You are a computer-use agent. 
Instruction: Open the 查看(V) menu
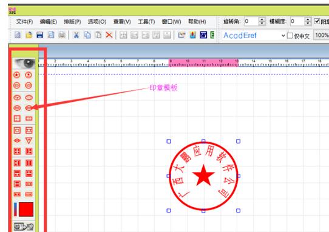pyautogui.click(x=122, y=22)
